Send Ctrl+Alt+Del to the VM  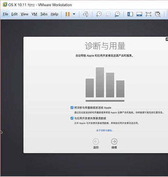(86, 14)
